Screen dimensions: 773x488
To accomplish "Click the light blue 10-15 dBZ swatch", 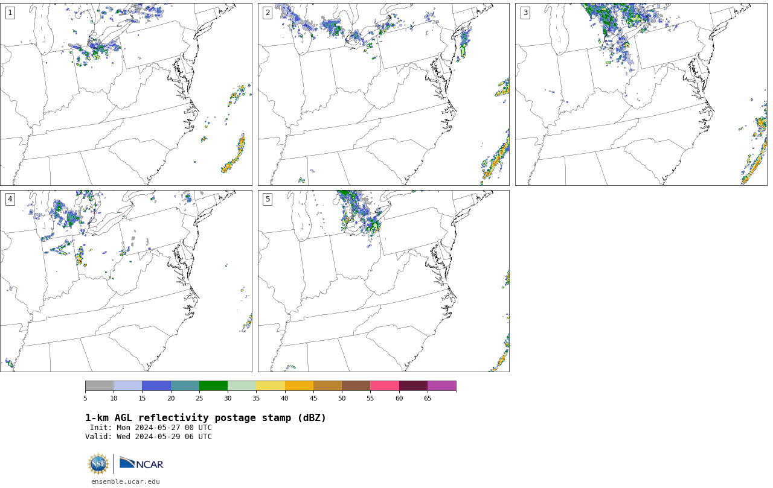I will pyautogui.click(x=128, y=386).
